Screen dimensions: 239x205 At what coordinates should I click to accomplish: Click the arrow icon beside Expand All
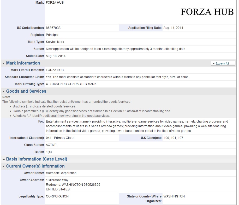[x=213, y=63]
